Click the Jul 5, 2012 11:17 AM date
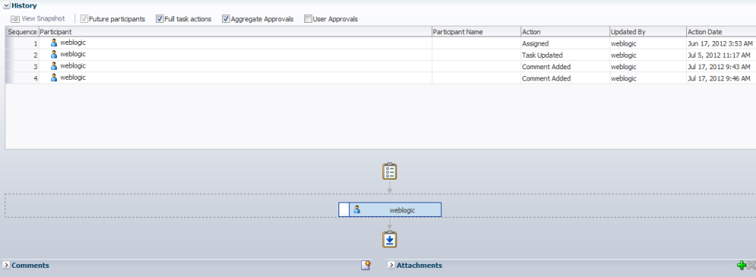 (719, 55)
